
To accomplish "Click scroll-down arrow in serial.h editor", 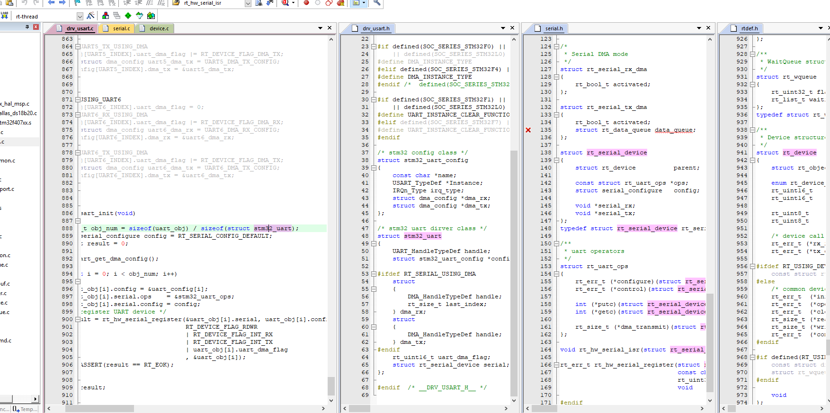I will click(x=710, y=401).
